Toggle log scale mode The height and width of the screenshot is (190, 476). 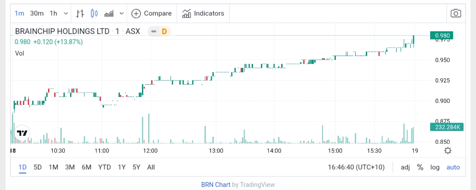435,167
